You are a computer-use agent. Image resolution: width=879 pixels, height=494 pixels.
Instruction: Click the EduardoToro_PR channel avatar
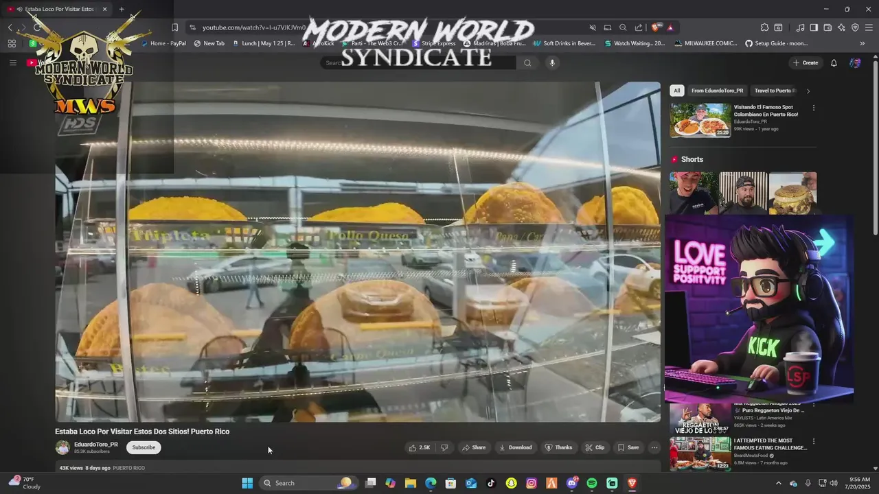62,447
